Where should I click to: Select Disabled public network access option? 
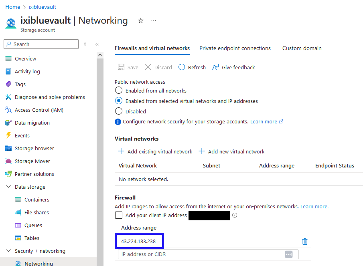tap(119, 111)
